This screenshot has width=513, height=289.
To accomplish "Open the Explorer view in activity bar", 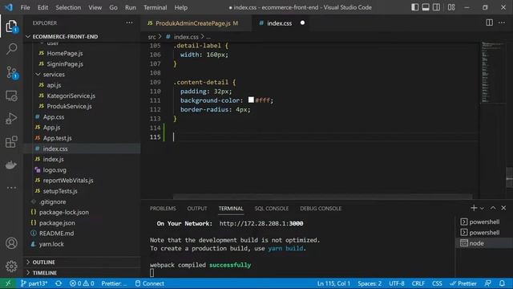I will click(x=11, y=26).
